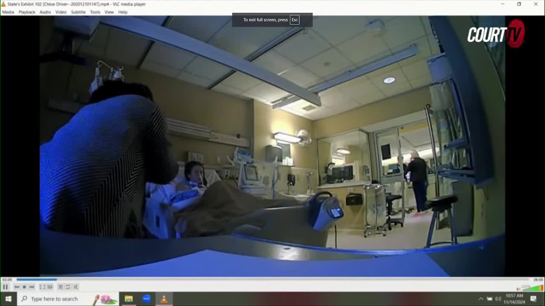Skip to the next media item
This screenshot has width=545, height=306.
(31, 287)
